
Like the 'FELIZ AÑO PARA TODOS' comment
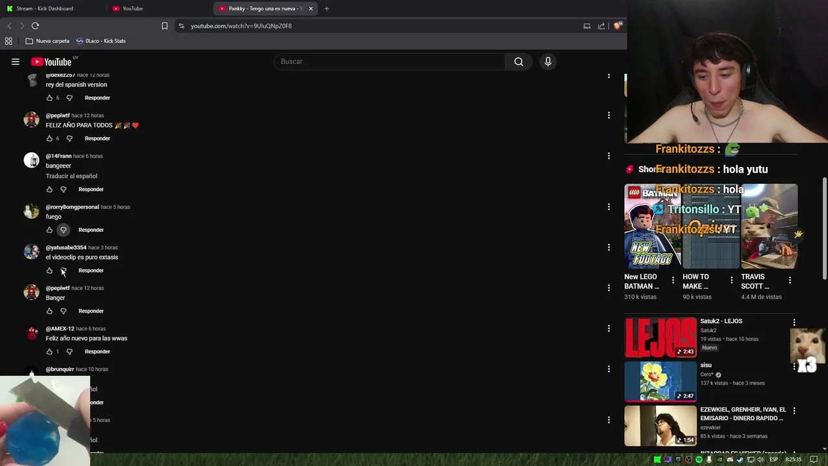tap(49, 139)
